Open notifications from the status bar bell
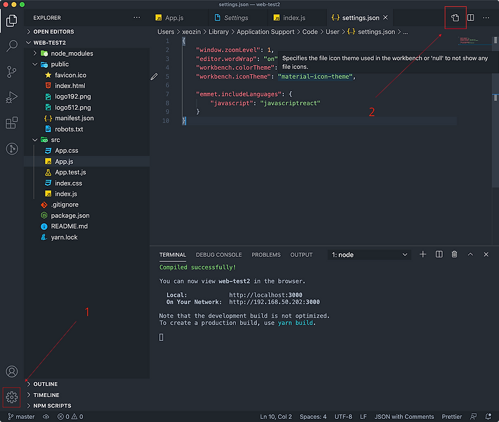Image resolution: width=499 pixels, height=422 pixels. [488, 416]
